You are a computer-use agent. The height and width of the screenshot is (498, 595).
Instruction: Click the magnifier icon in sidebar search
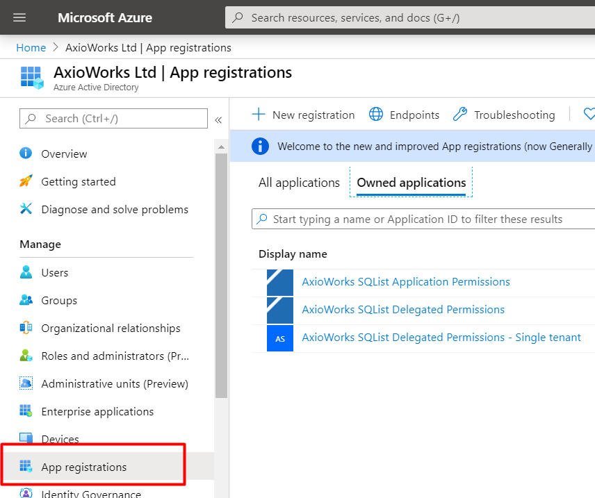31,118
